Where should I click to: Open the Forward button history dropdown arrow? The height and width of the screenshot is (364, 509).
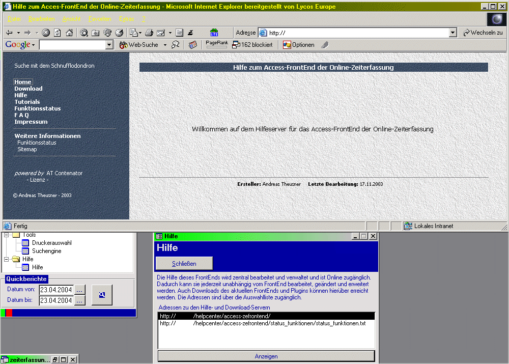(x=37, y=33)
